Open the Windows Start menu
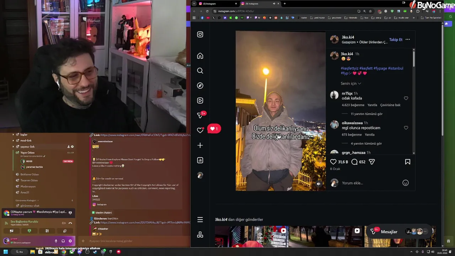Image resolution: width=455 pixels, height=256 pixels. (x=6, y=252)
